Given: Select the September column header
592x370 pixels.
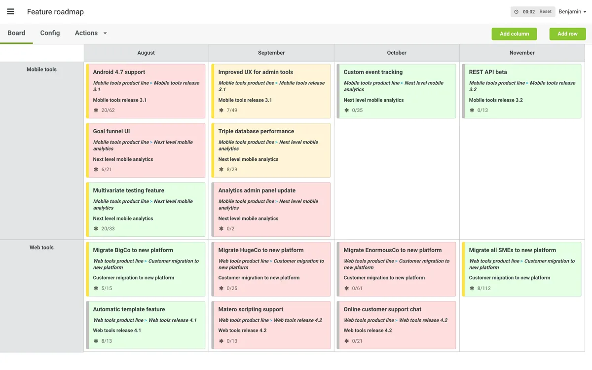Looking at the screenshot, I should tap(271, 53).
